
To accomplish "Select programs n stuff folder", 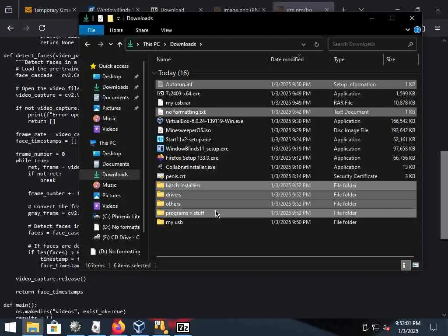I will [x=286, y=213].
